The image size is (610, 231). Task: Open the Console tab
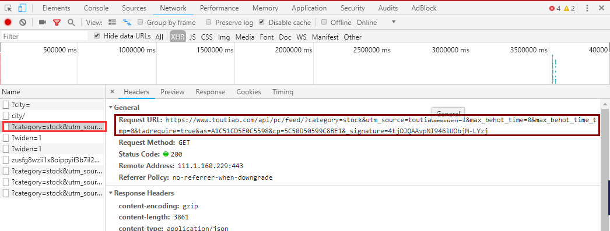(96, 8)
